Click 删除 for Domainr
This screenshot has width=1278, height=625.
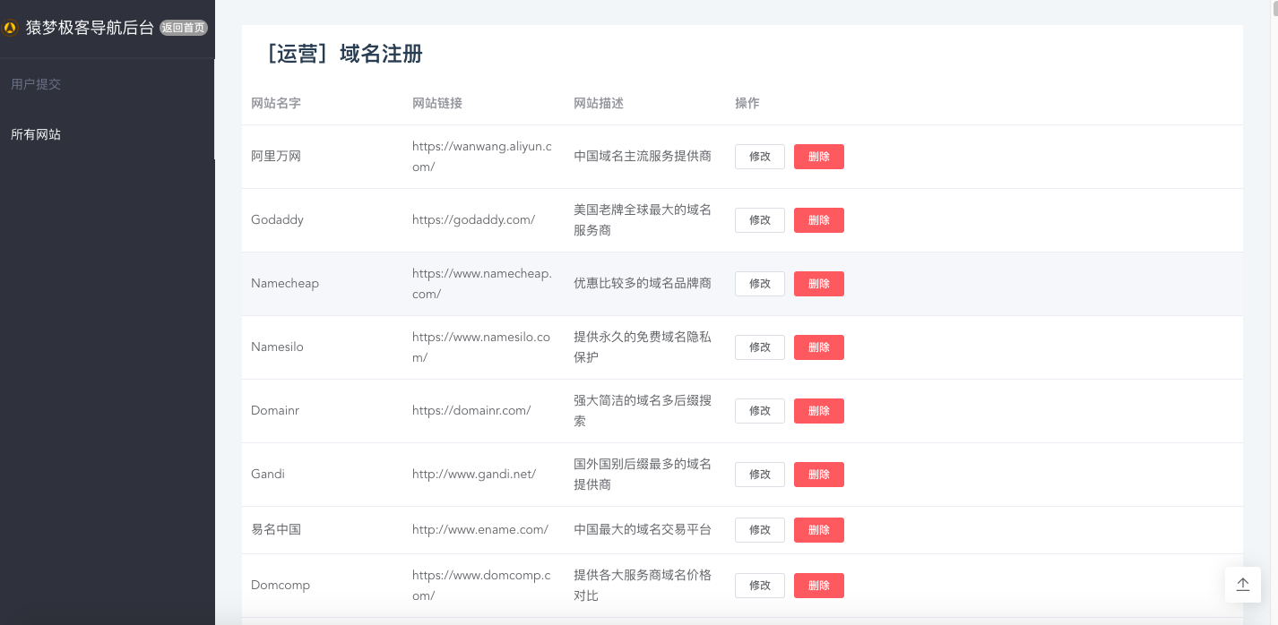click(819, 411)
